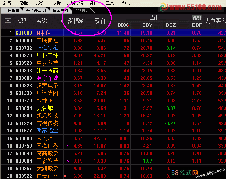Viewport: 226px width, 179px height.
Task: Select stock 第一医药
Action: [x=48, y=71]
